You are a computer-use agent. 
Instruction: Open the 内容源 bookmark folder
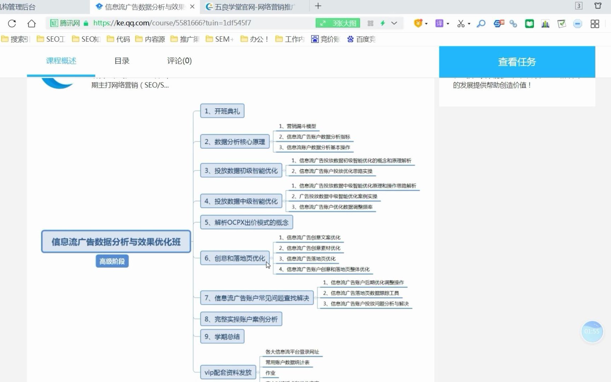pos(150,39)
